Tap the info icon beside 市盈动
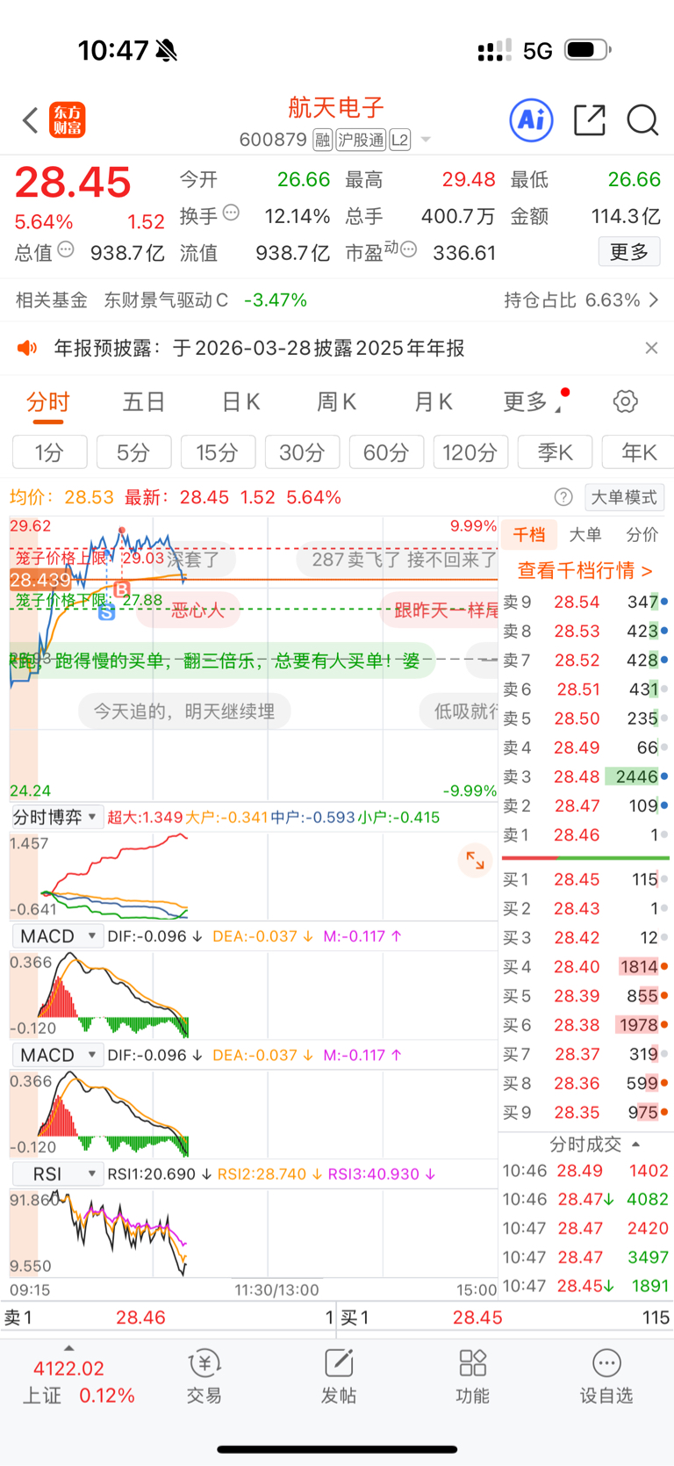 pyautogui.click(x=408, y=249)
